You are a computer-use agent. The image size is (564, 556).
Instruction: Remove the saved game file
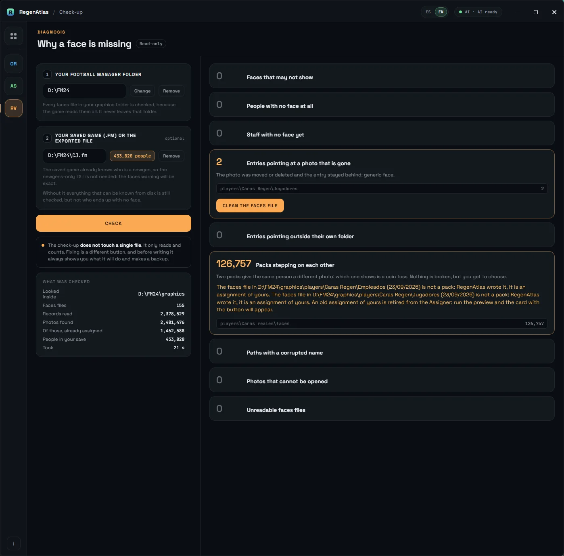(x=171, y=156)
